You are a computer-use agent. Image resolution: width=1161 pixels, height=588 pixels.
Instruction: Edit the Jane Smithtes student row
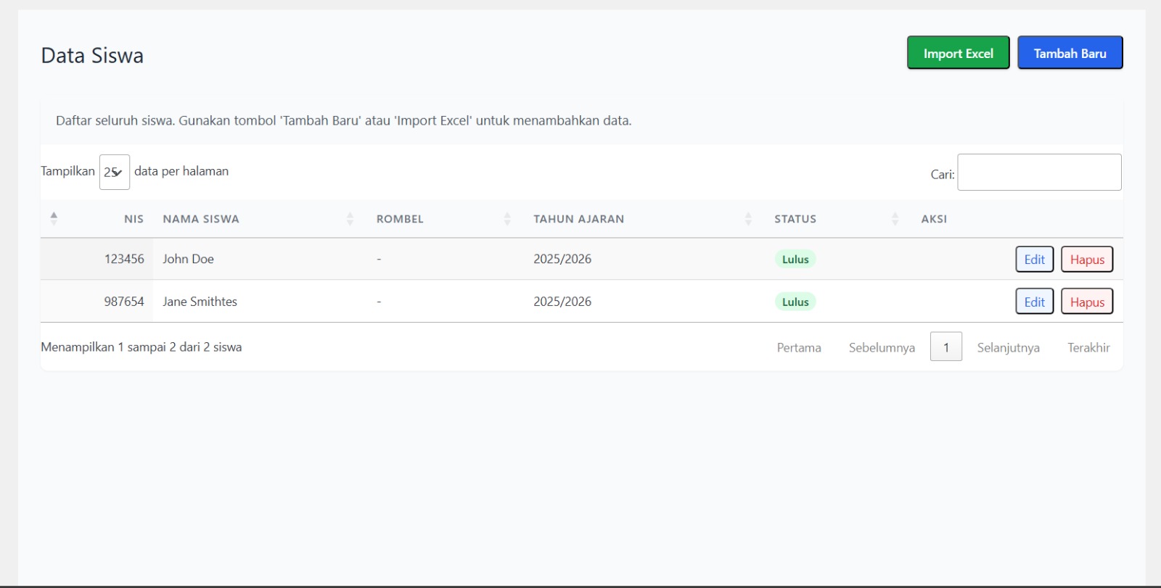click(x=1034, y=302)
